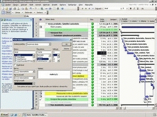Select the Vývojová fáze produktu dokončena task
This screenshot has width=157, height=117.
tap(63, 99)
